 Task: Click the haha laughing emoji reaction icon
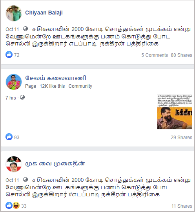point(16,205)
